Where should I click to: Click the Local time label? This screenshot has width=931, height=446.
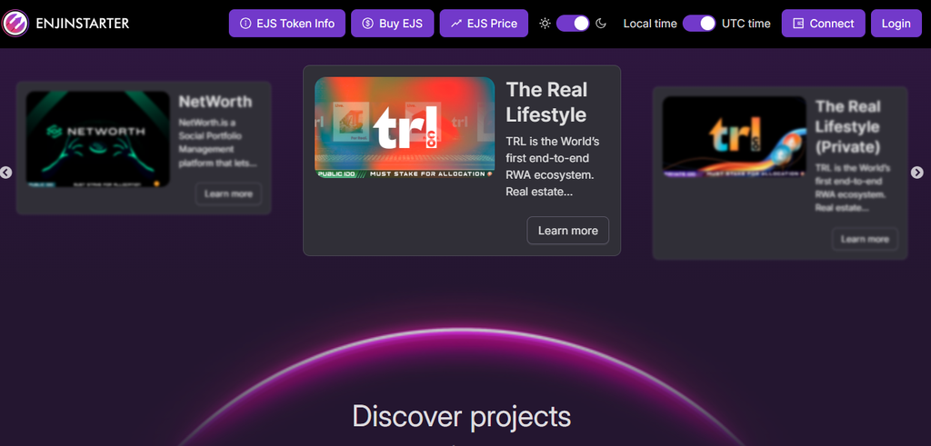[x=649, y=24]
